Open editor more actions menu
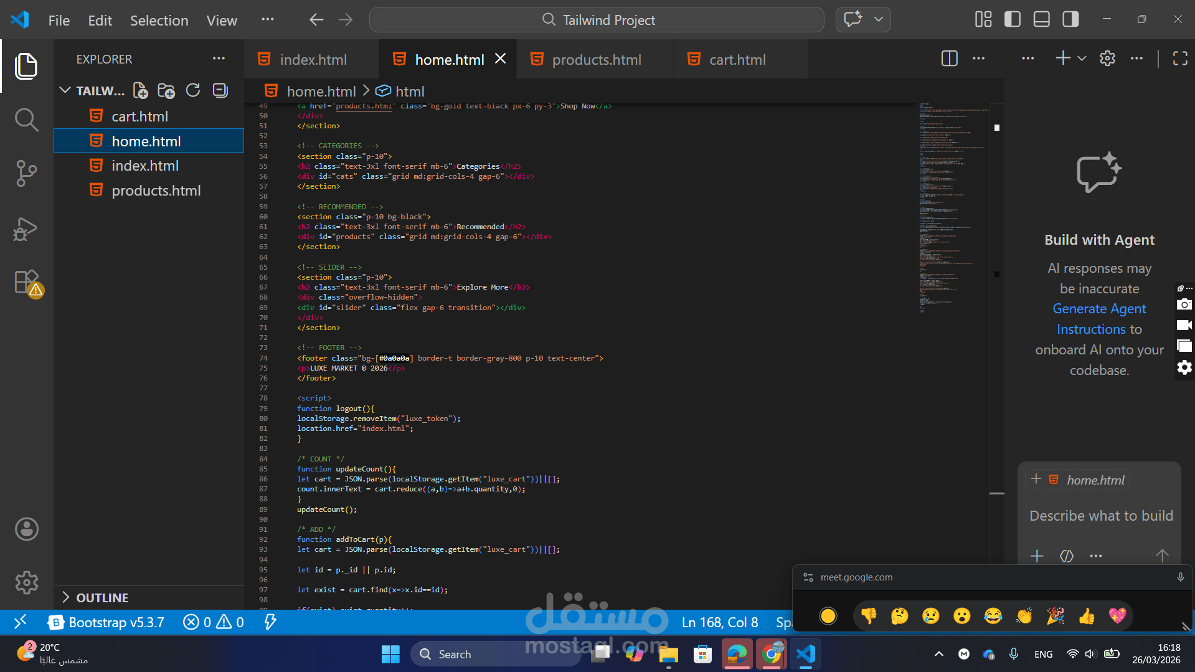 point(979,59)
